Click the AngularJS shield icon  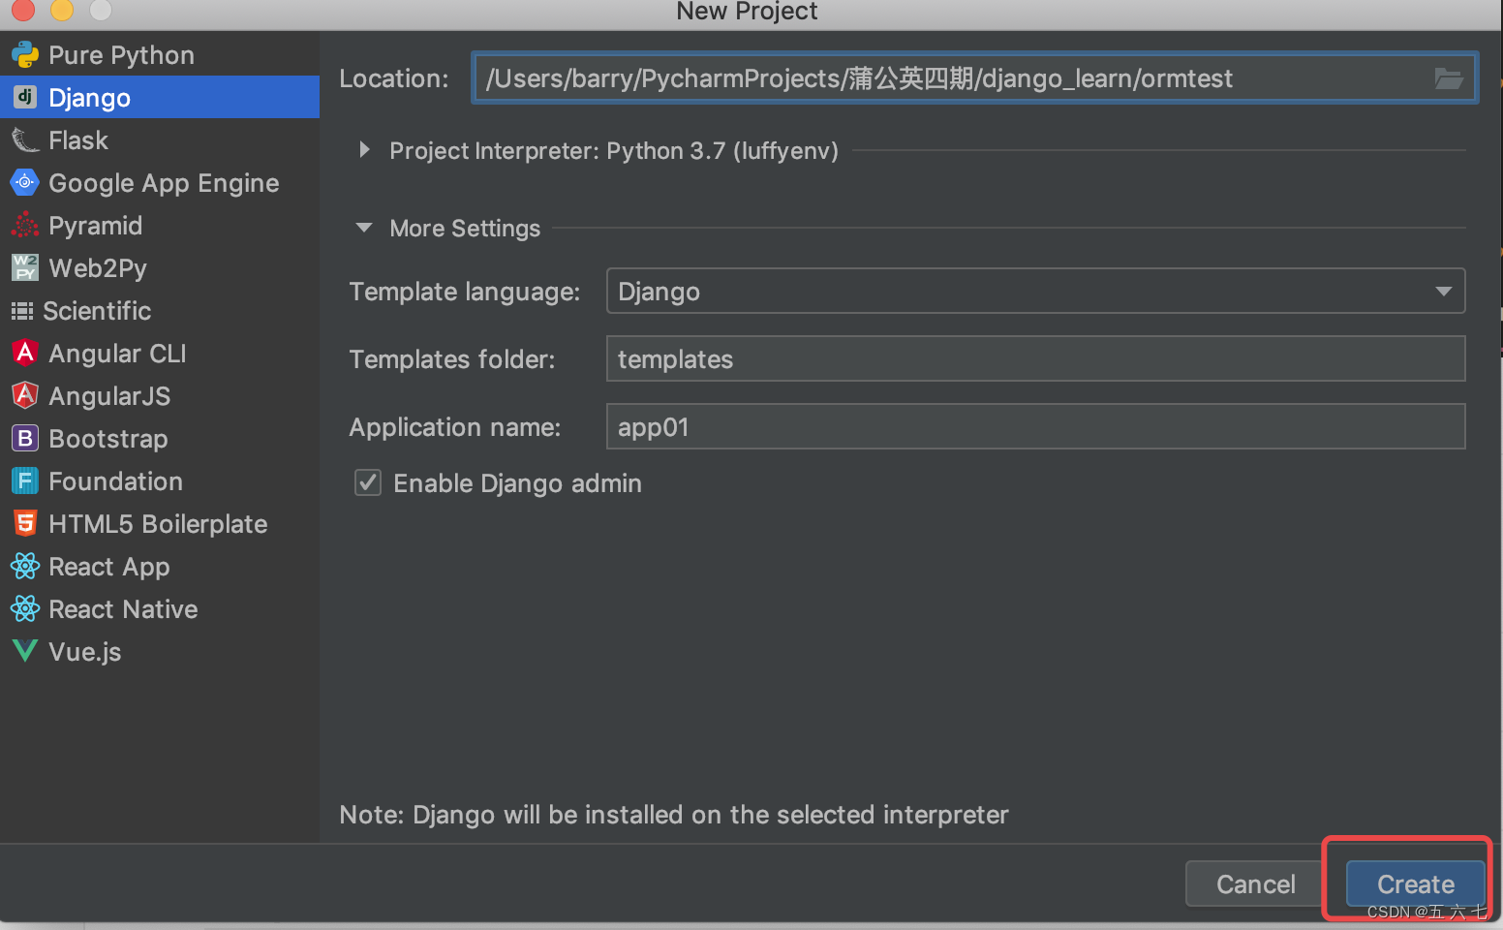[25, 395]
